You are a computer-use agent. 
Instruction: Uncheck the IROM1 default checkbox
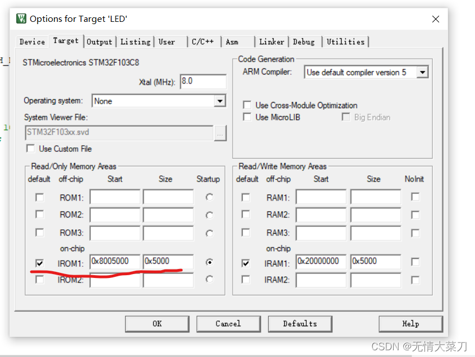(x=39, y=263)
